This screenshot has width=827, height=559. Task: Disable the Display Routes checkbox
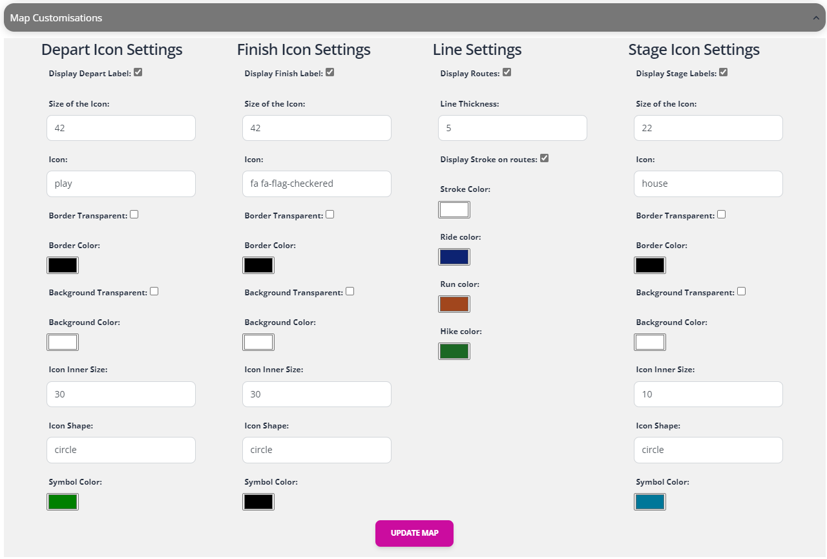507,72
